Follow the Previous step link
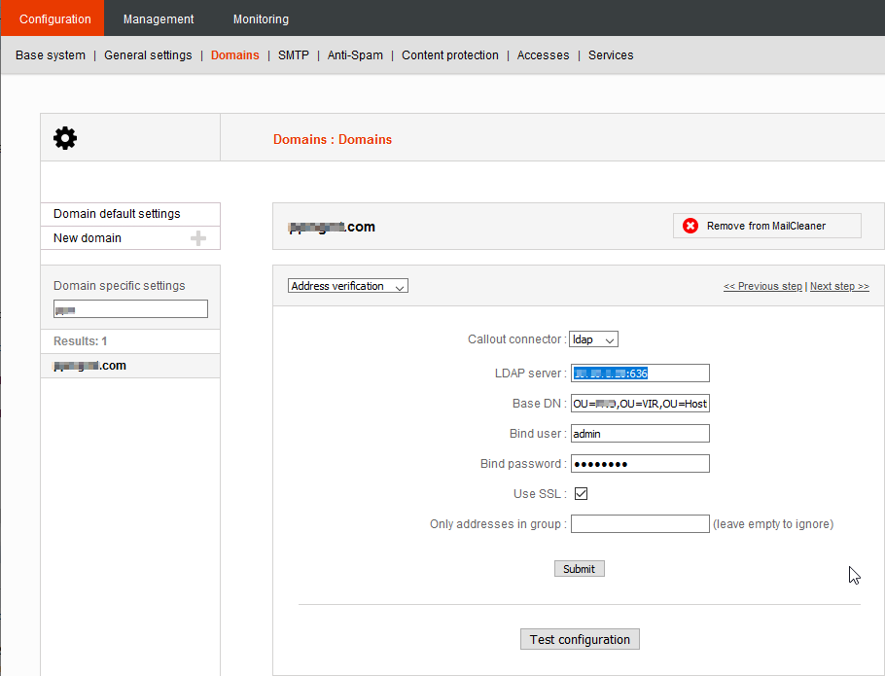The height and width of the screenshot is (676, 885). coord(762,286)
